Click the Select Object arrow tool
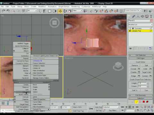 point(40,11)
